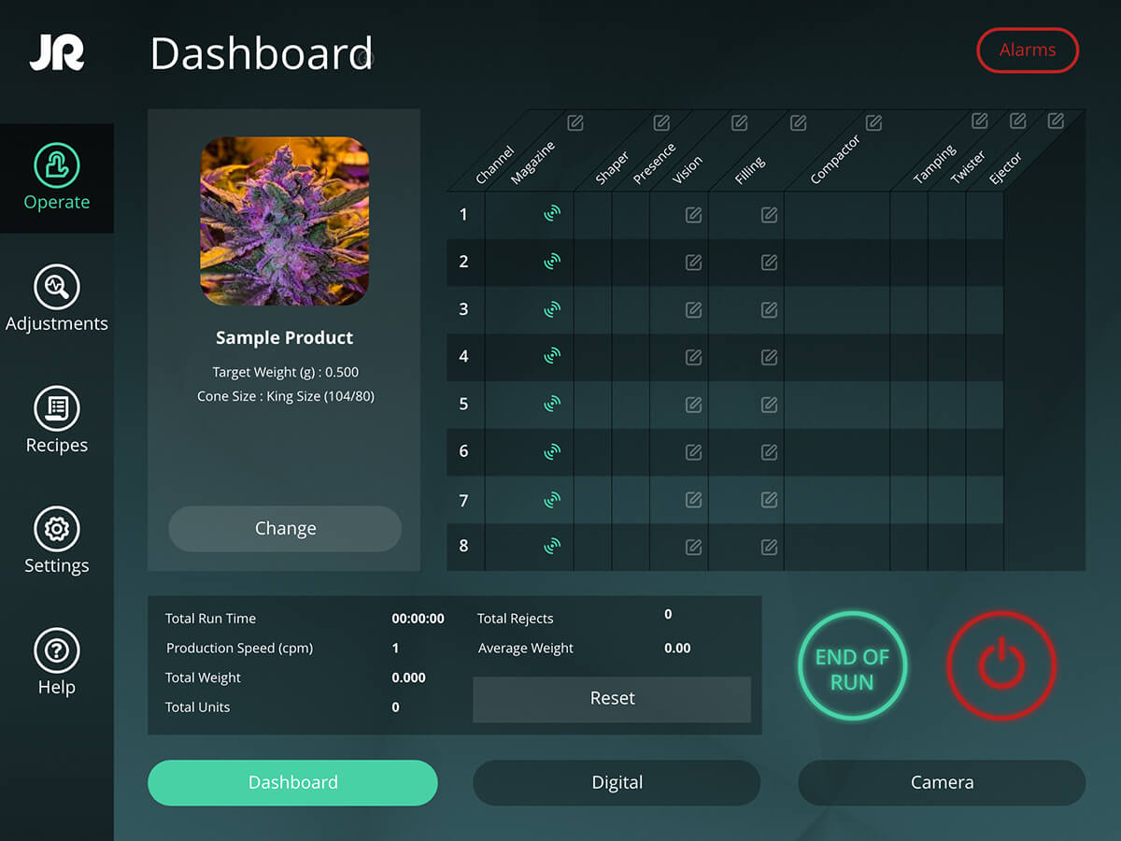Screen dimensions: 1121x841
Task: Edit Filling for channel 1
Action: coord(769,215)
